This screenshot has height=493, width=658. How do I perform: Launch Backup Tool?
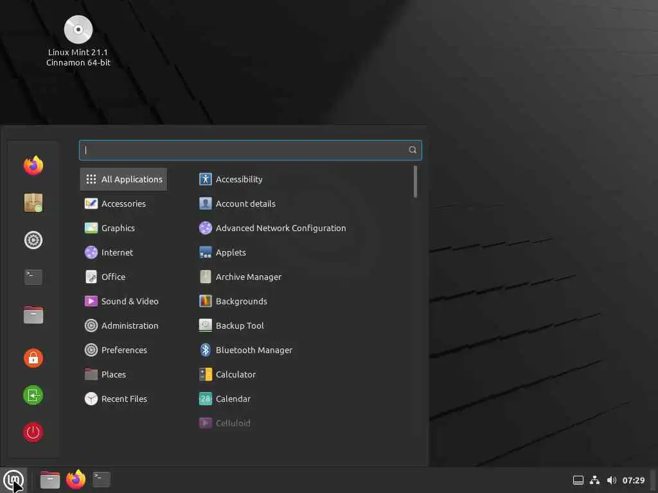(x=231, y=325)
